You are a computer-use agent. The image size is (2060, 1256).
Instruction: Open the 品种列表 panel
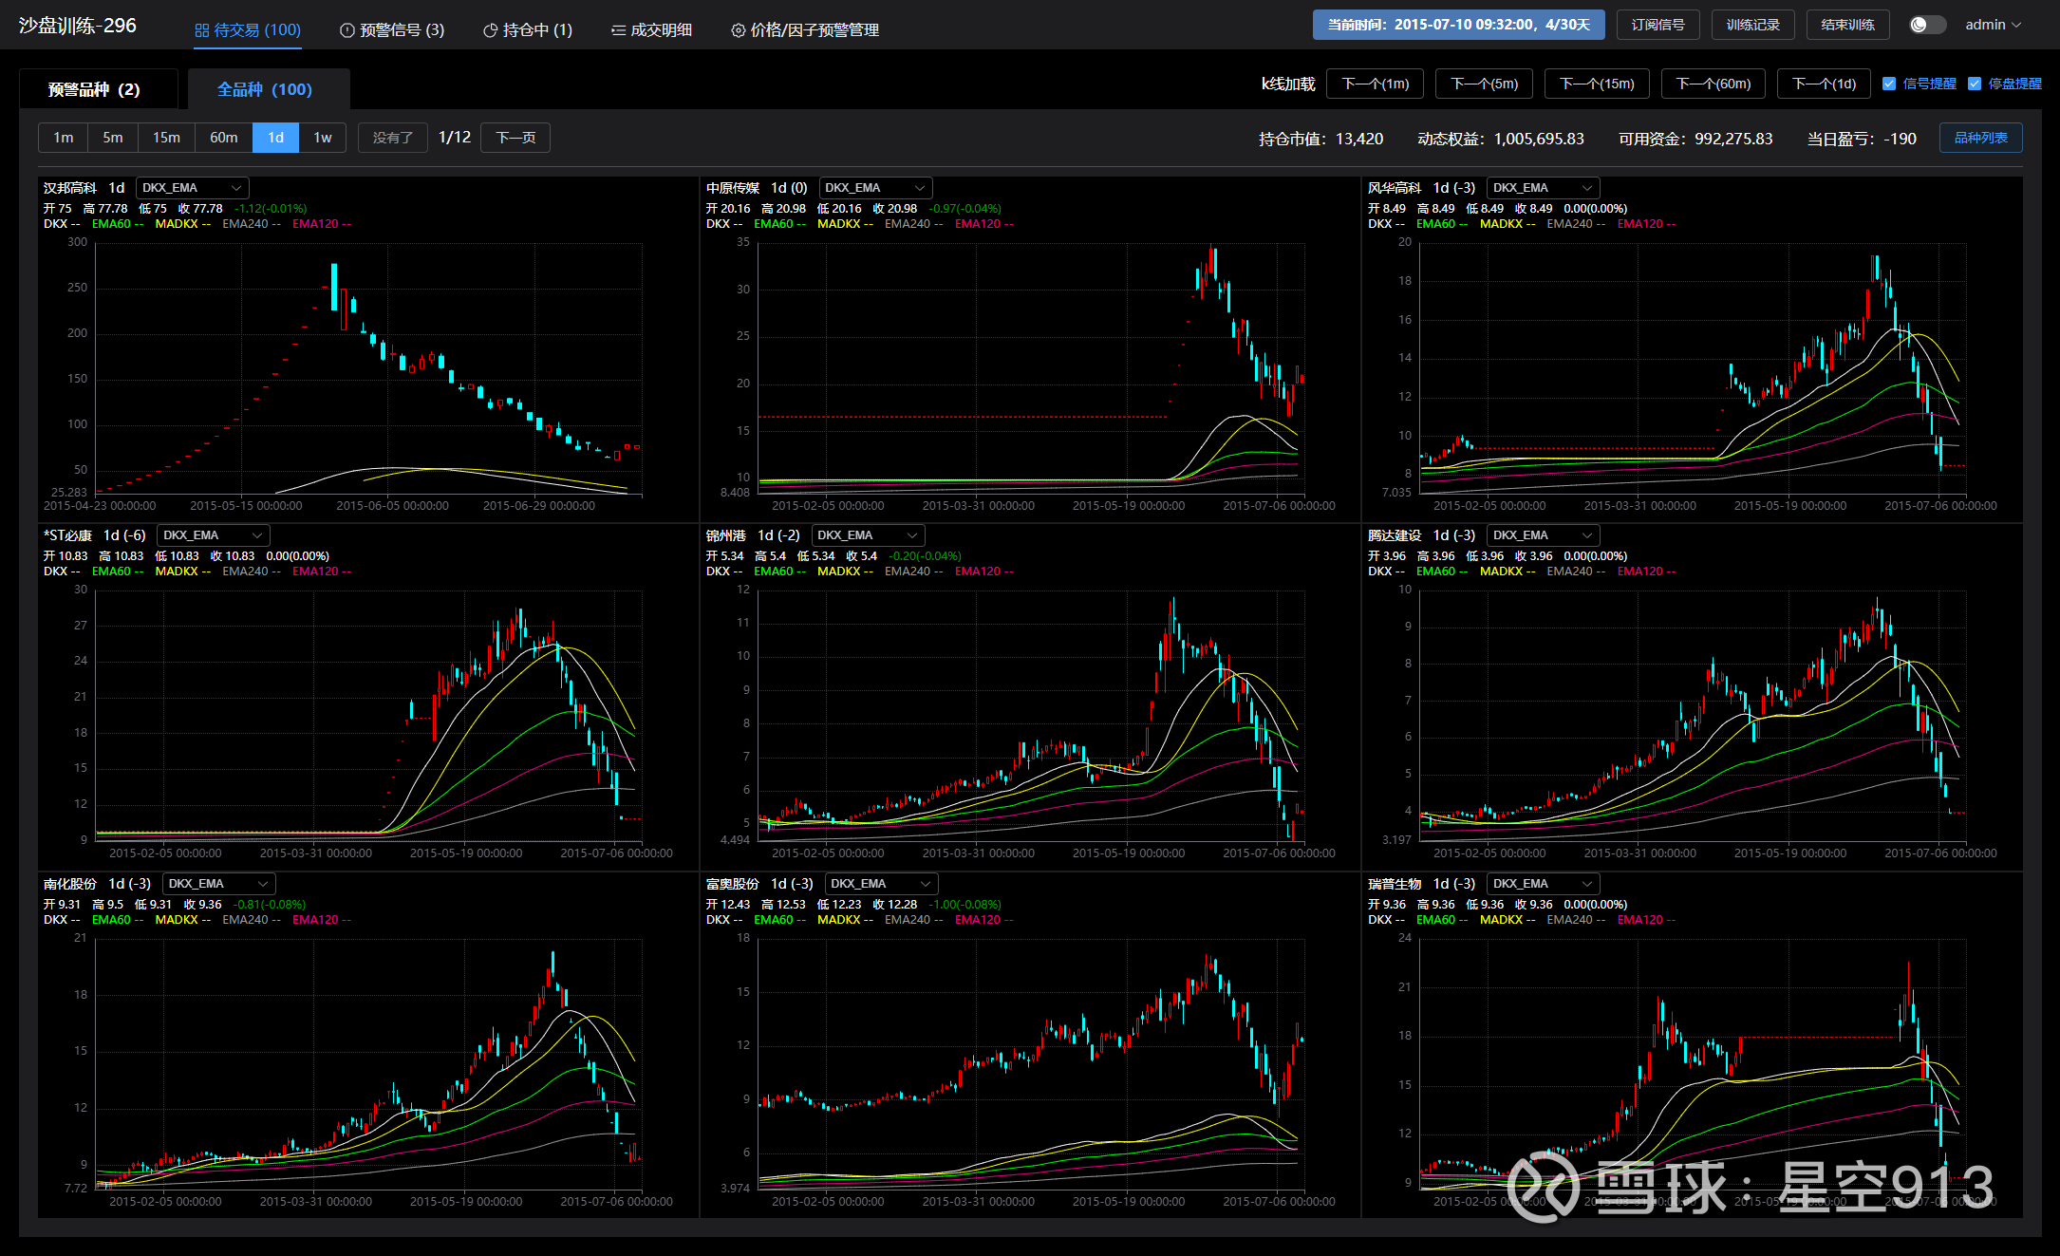point(1980,138)
